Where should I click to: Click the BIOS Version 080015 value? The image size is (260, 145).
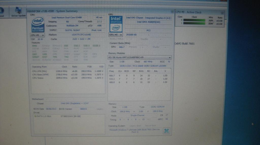[x=83, y=109]
